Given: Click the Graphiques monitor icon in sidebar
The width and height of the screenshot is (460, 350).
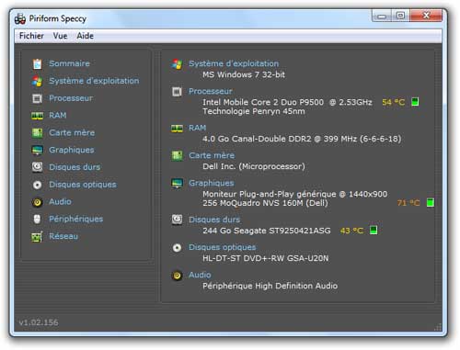Looking at the screenshot, I should click(x=38, y=150).
